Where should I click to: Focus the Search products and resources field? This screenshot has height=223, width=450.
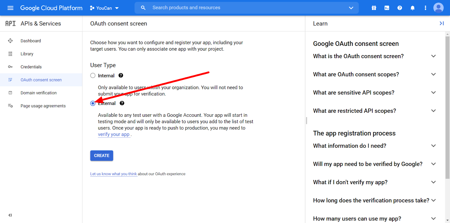pyautogui.click(x=246, y=8)
